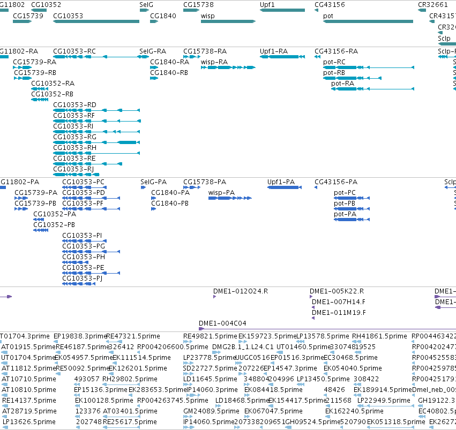Click the wisp gene arrow bar
This screenshot has height=430, width=456.
click(x=228, y=21)
